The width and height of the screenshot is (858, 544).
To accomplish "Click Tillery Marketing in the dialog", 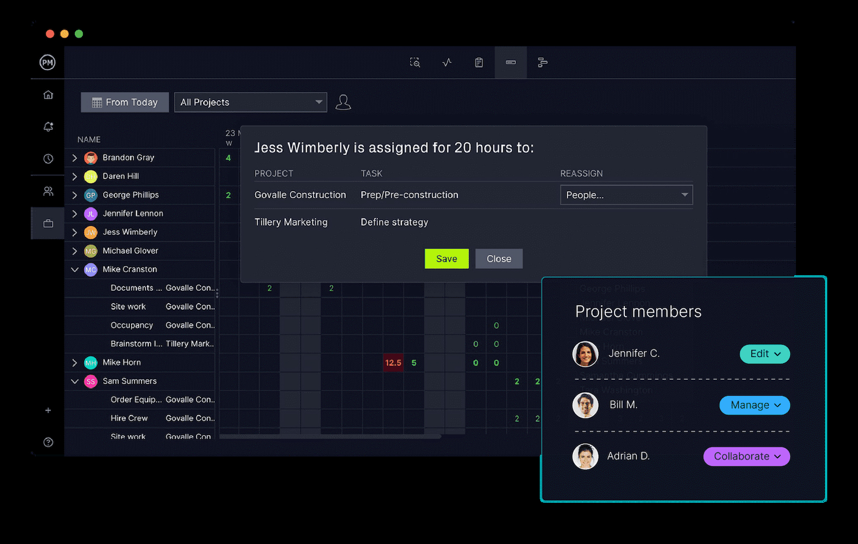I will pyautogui.click(x=291, y=222).
